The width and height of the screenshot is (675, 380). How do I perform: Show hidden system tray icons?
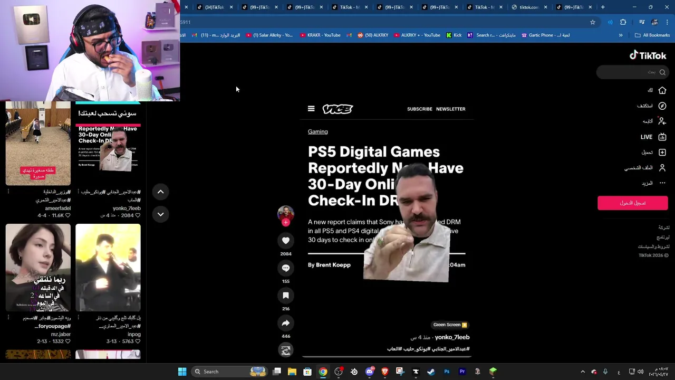[x=583, y=372]
